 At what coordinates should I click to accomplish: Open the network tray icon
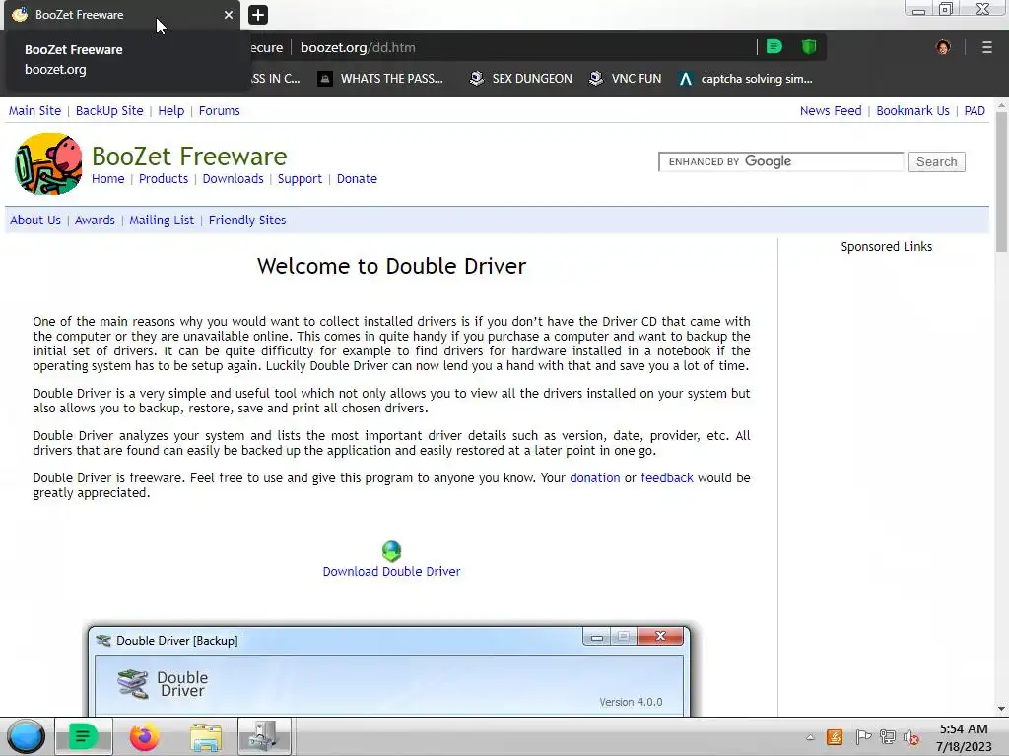888,737
